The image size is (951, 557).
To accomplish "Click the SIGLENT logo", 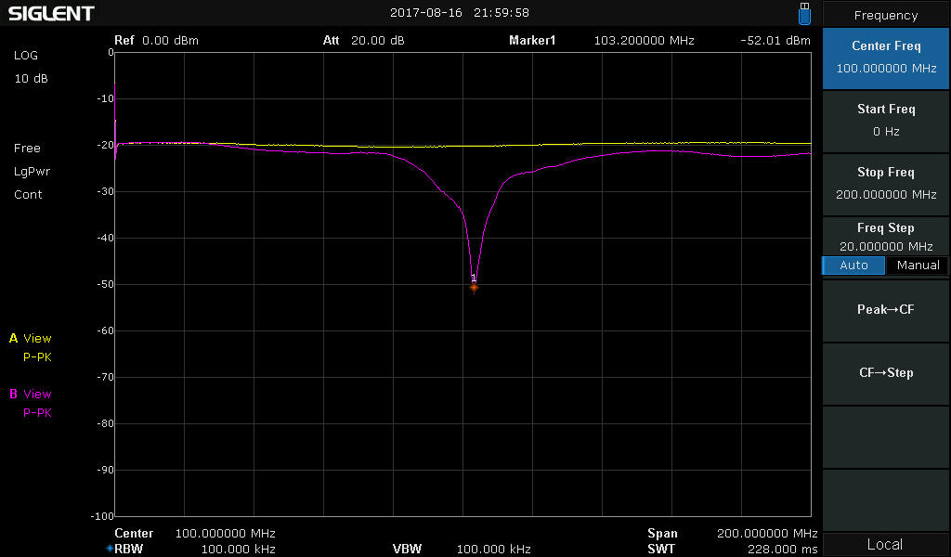I will (x=51, y=13).
